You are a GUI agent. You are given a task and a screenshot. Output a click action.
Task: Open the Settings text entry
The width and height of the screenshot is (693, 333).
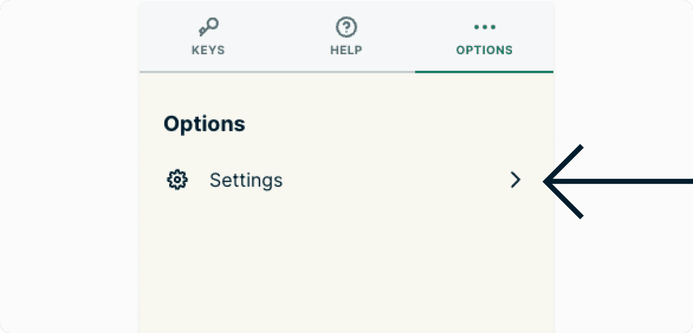point(246,180)
